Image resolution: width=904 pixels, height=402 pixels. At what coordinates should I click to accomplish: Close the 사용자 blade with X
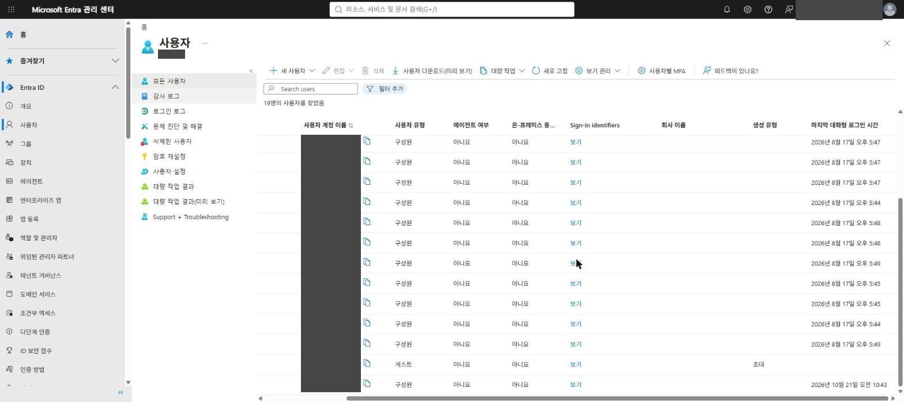(887, 43)
